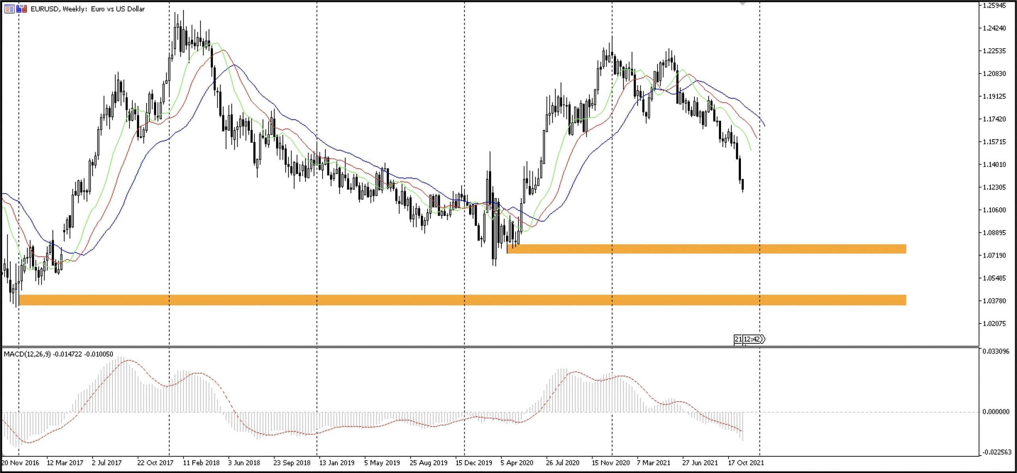This screenshot has width=1017, height=473.
Task: Click the 17 Oct 2021 date label
Action: pyautogui.click(x=746, y=463)
